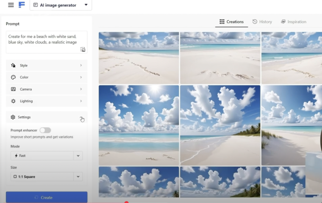The image size is (322, 203).
Task: Open the AI image generator dropdown
Action: [61, 5]
